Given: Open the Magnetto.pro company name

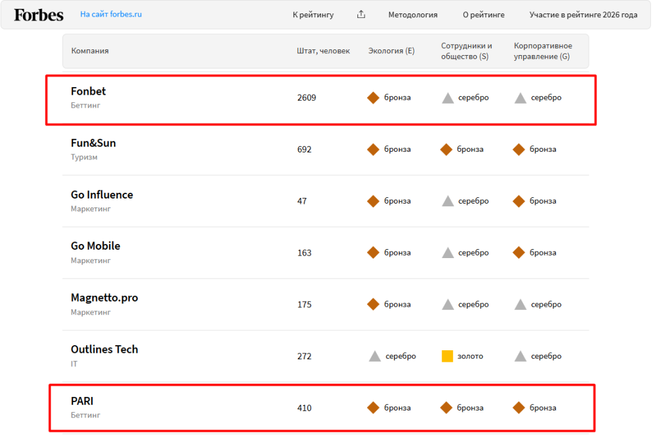Looking at the screenshot, I should pos(104,298).
